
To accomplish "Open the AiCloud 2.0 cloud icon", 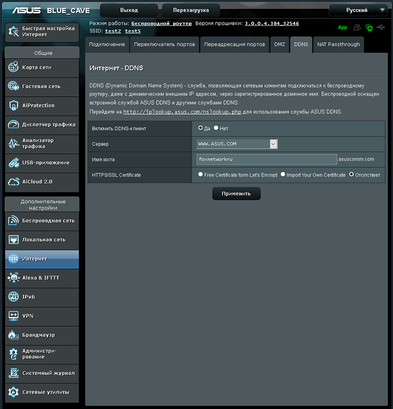I will tap(13, 182).
